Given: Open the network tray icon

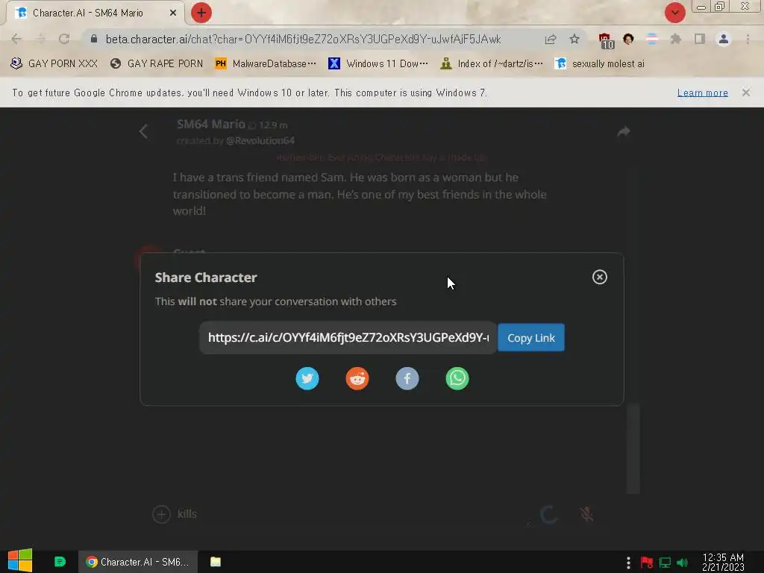Looking at the screenshot, I should pos(665,563).
